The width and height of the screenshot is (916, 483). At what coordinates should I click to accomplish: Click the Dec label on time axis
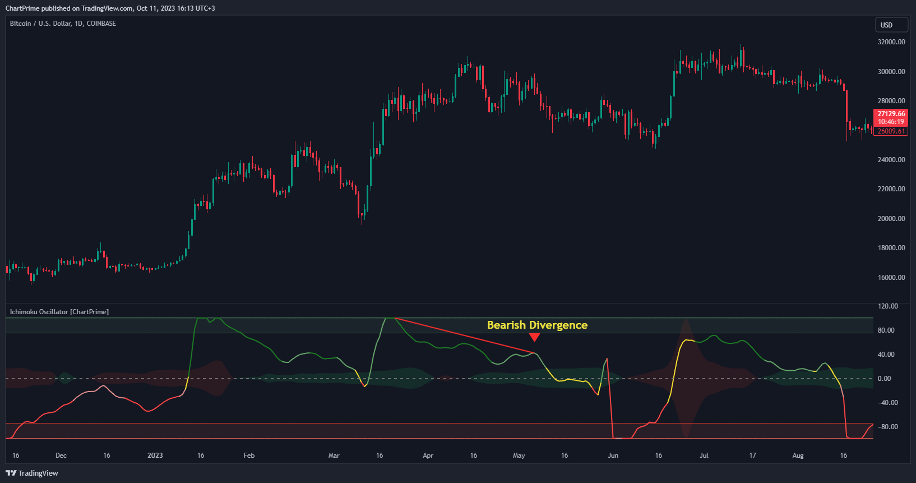[61, 456]
